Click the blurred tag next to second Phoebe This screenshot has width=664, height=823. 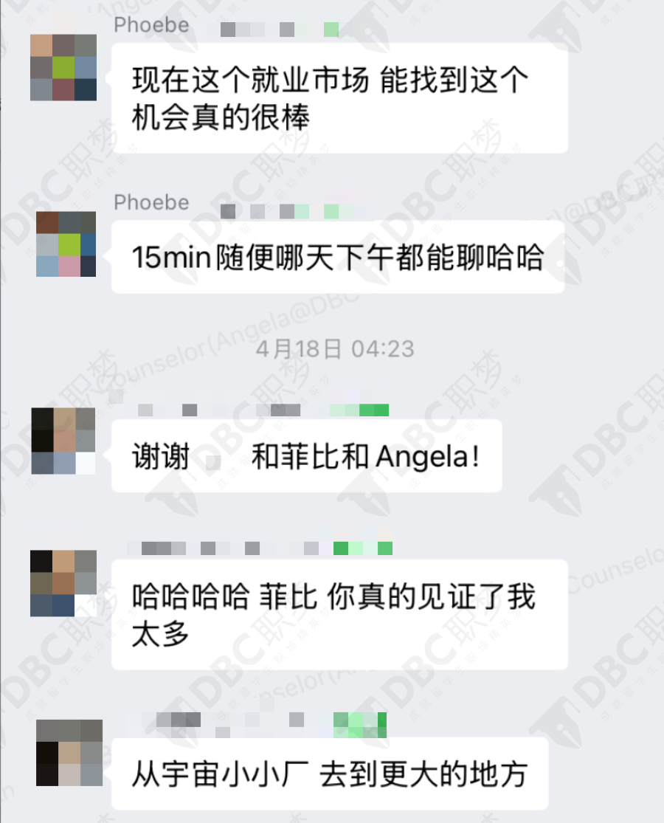point(294,212)
